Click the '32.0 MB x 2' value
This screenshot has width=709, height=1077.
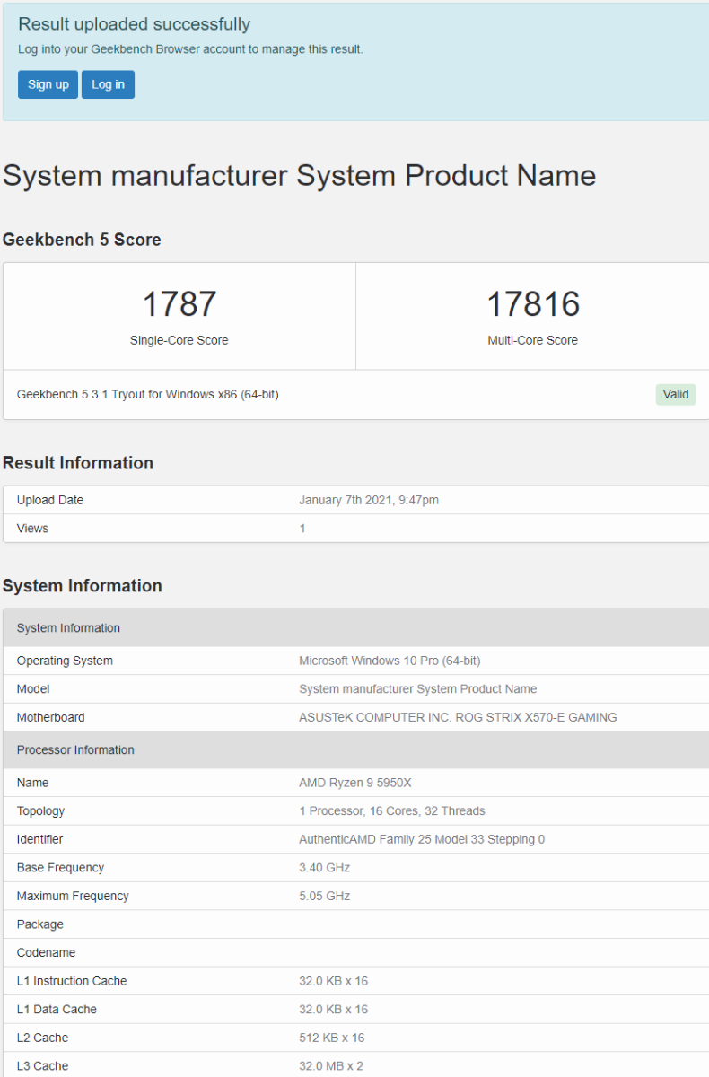point(331,1066)
